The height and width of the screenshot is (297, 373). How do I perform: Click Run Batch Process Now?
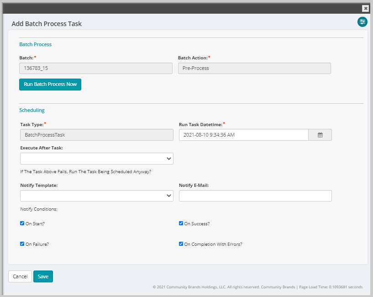coord(50,85)
